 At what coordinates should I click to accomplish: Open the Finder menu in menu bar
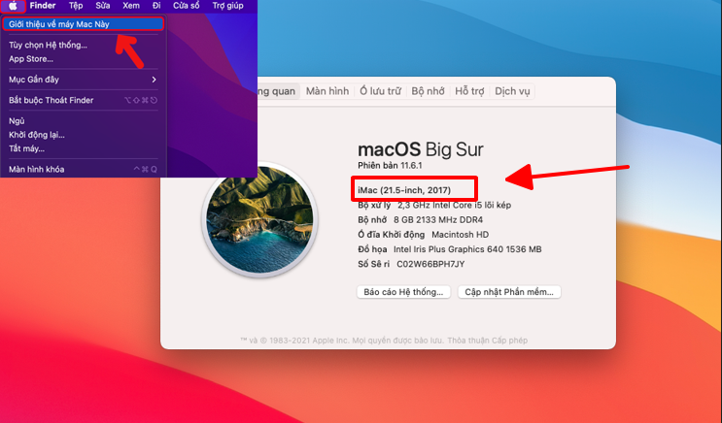[43, 6]
